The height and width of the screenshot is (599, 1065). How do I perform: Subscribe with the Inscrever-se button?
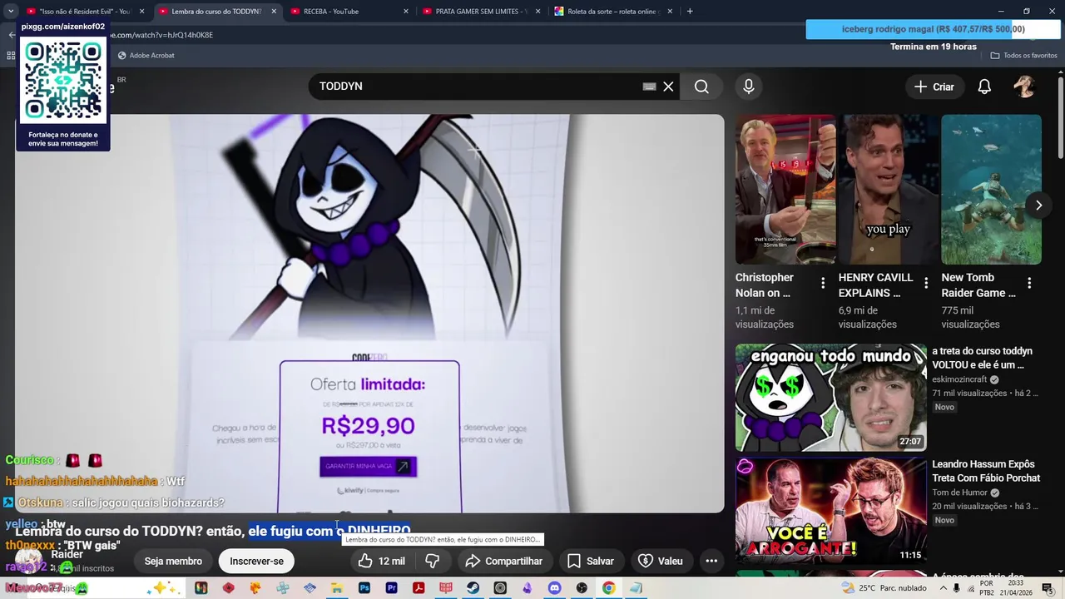click(x=256, y=562)
